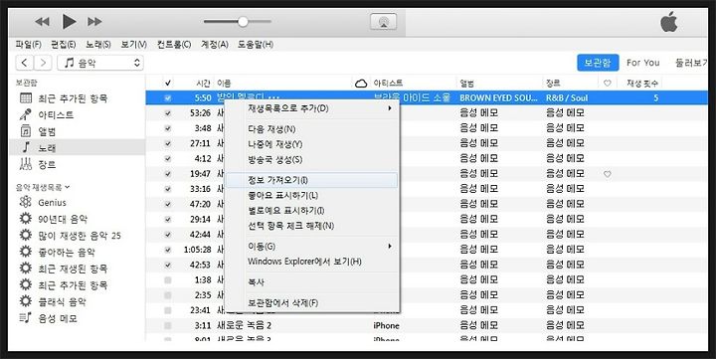Viewport: 716px width, 359px height.
Task: Uncheck the checkbox of the 19:47 track
Action: pos(168,174)
